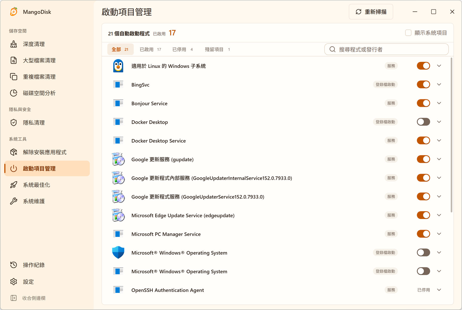Click the blue shield Windows Operating System icon

pos(118,252)
